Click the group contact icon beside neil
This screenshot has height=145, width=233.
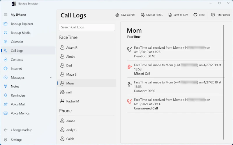point(62,92)
